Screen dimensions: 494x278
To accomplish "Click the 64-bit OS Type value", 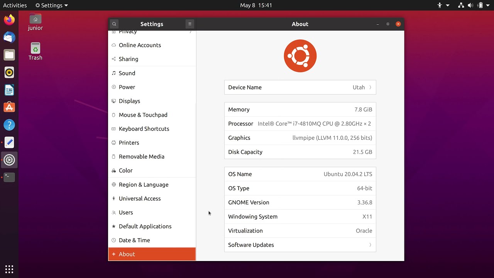I will (364, 188).
